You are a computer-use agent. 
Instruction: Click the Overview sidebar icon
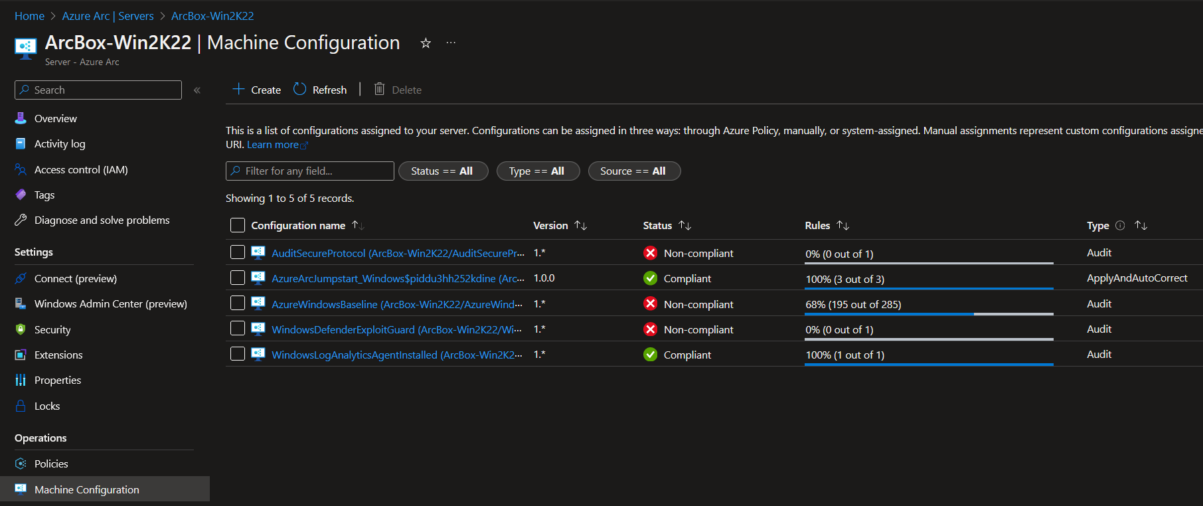click(21, 118)
